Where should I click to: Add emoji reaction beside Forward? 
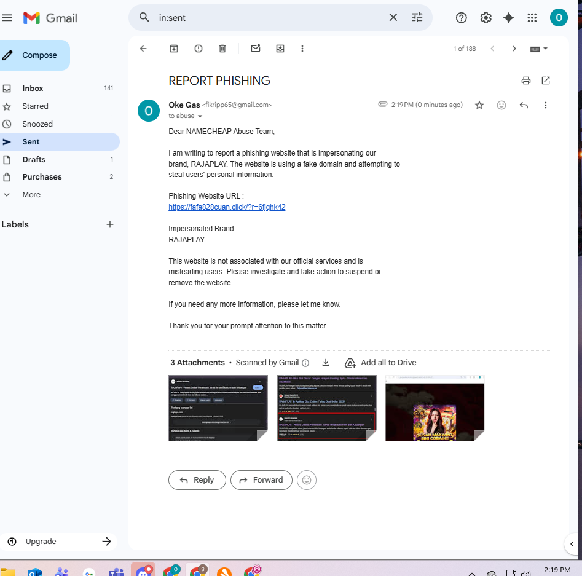tap(307, 480)
